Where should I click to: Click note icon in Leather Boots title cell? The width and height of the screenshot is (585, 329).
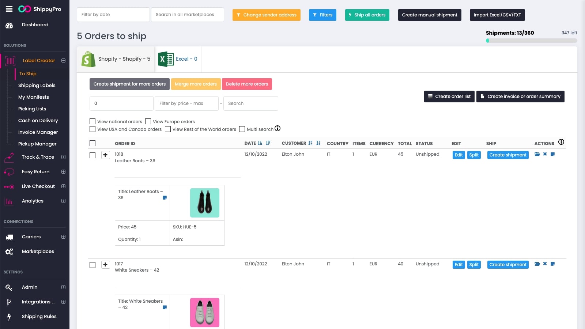165,198
